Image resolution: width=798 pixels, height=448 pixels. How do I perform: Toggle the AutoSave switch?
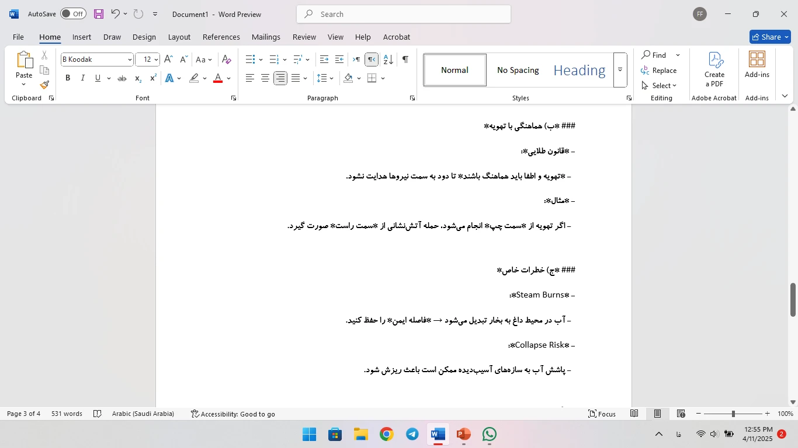point(73,14)
